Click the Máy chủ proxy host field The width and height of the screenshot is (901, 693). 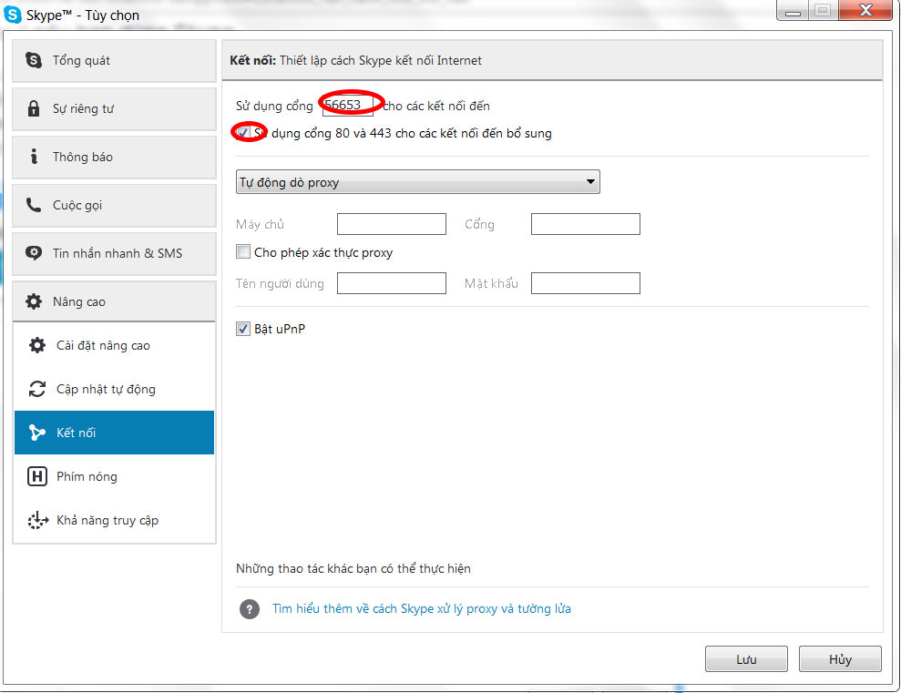[392, 224]
